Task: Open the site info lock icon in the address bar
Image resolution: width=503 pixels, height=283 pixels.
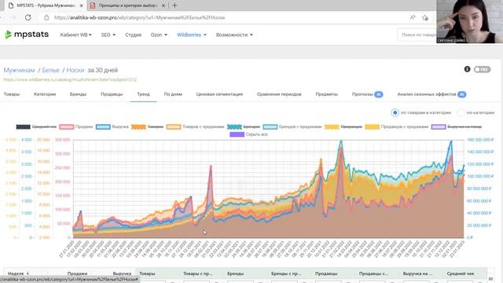Action: (46, 17)
